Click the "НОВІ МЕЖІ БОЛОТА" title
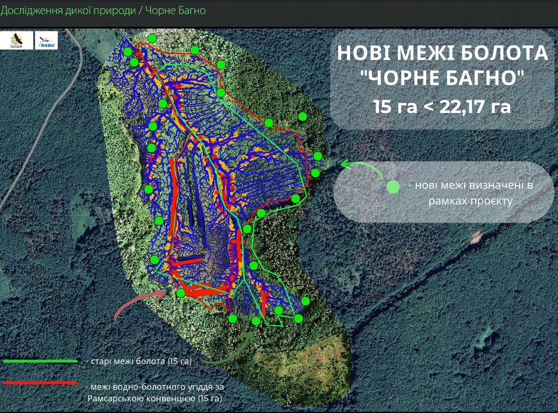Image resolution: width=558 pixels, height=413 pixels. (443, 54)
